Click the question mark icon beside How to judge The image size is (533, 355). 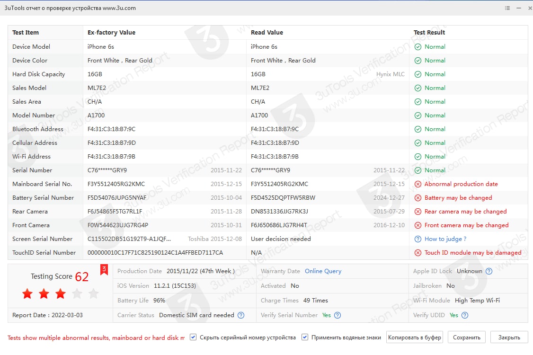coord(418,239)
